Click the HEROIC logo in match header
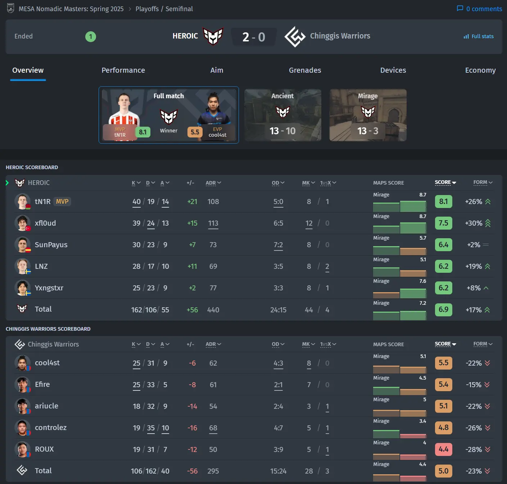 [213, 36]
